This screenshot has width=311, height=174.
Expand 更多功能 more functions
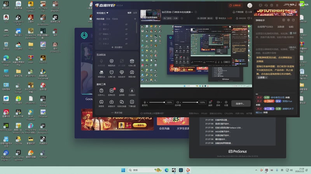[x=117, y=113]
